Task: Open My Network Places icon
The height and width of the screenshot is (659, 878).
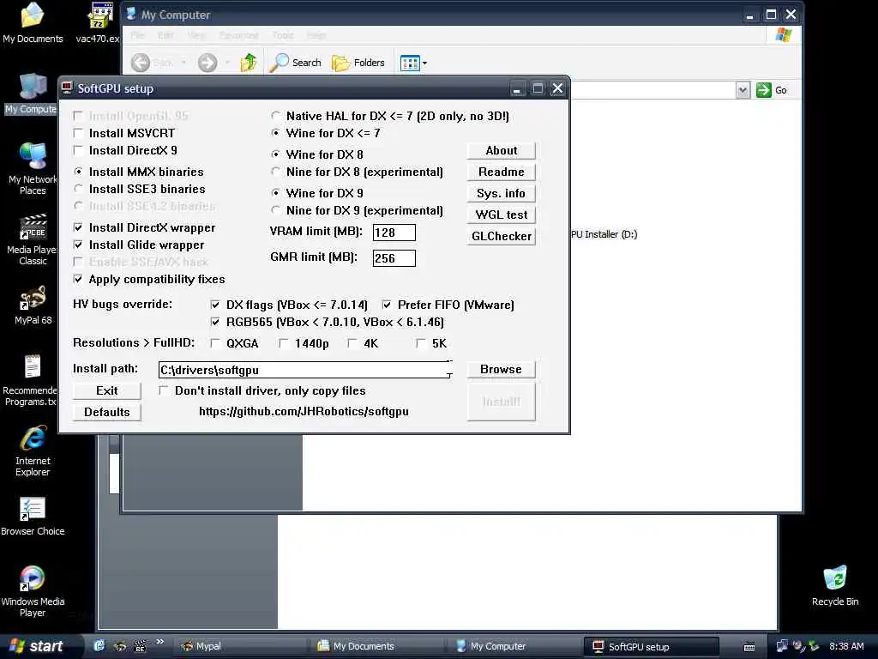Action: (33, 168)
